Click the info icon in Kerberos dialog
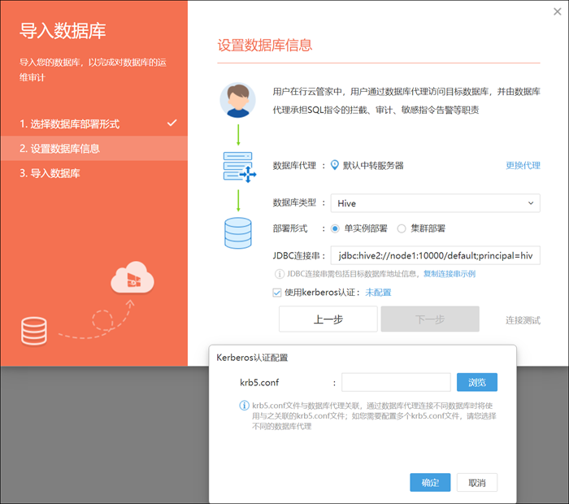This screenshot has width=569, height=504. (x=244, y=405)
